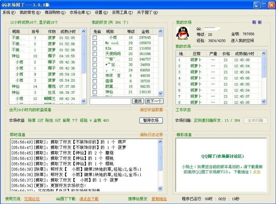Click the 查找 search button
Viewport: 276px width, 204px height.
pos(138,101)
